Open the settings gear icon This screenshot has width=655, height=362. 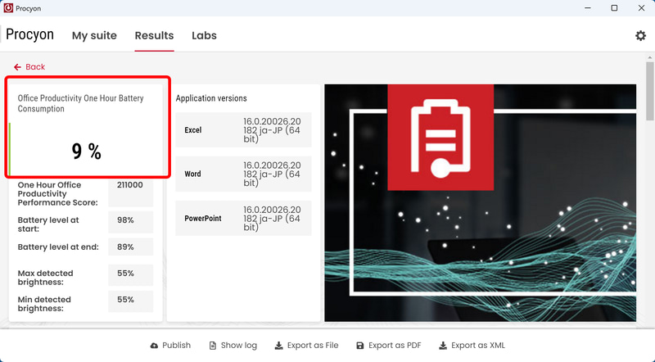(x=640, y=35)
